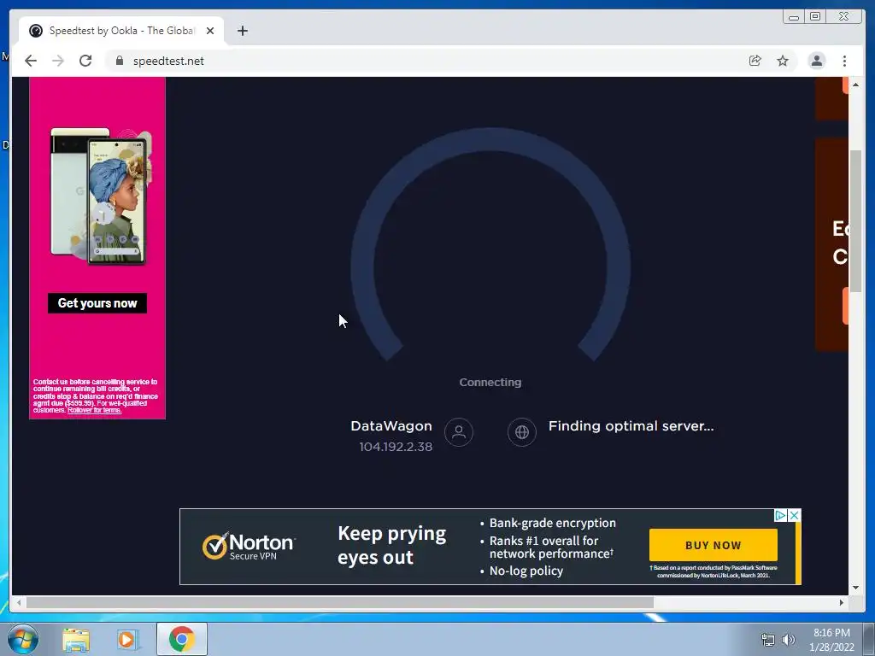Close the Speedtest by Ookla tab
The image size is (875, 656).
click(x=210, y=31)
